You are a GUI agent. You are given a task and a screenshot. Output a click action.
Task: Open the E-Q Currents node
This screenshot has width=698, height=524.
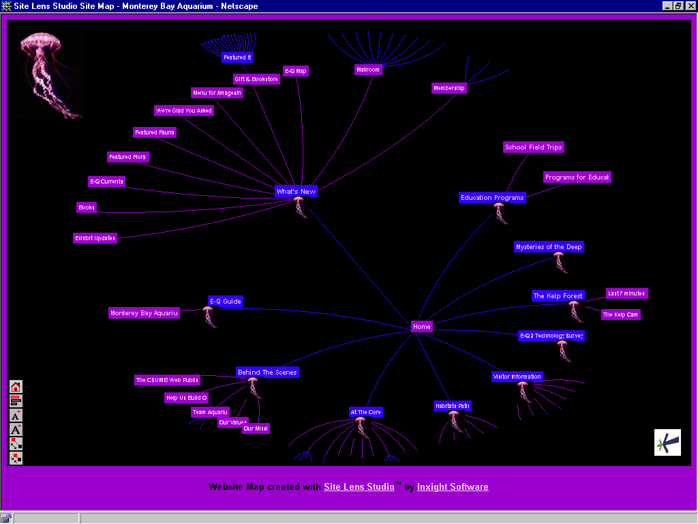click(x=107, y=181)
